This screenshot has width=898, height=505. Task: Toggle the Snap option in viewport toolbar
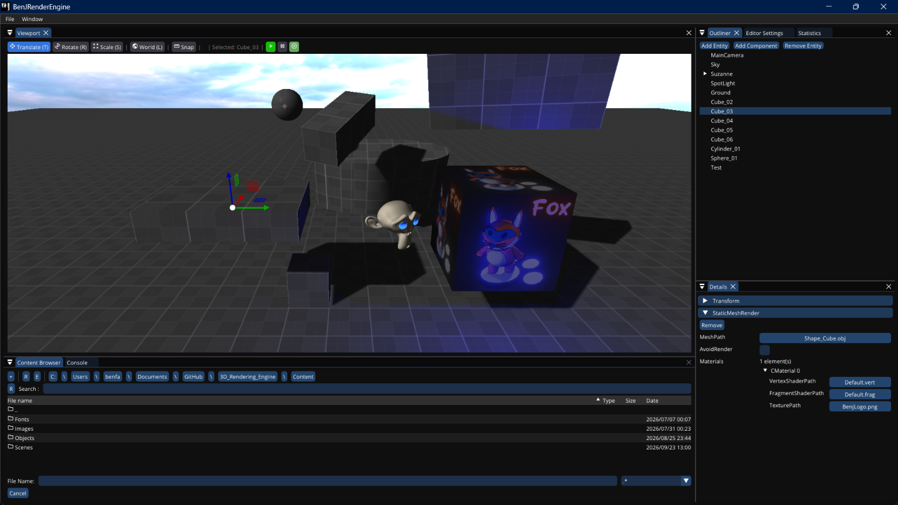184,47
